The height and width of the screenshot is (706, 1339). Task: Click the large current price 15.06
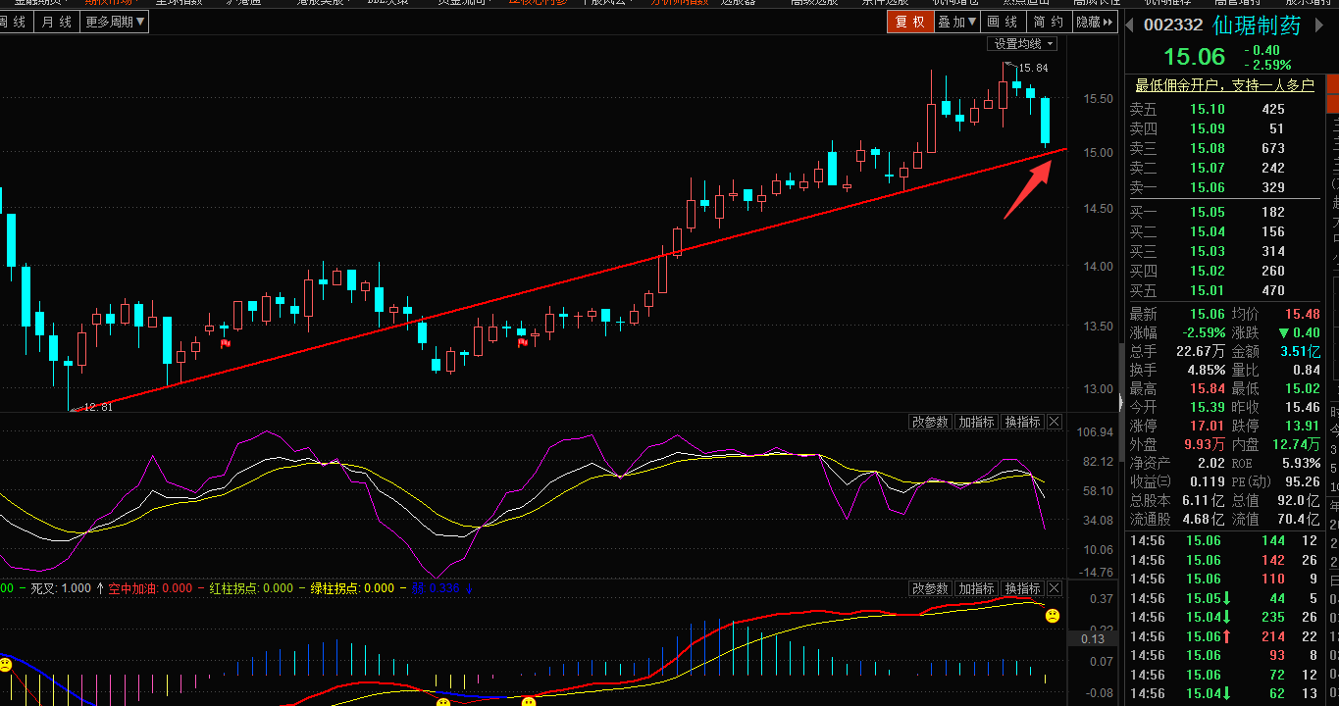point(1195,57)
